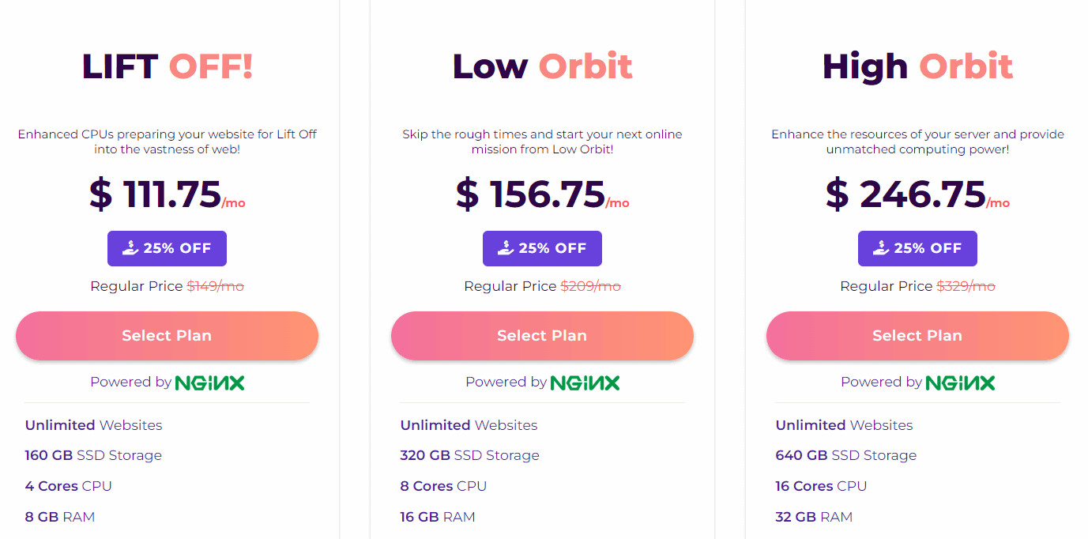Click the LIFT OFF! plan heading
Image resolution: width=1088 pixels, height=539 pixels.
click(x=168, y=66)
